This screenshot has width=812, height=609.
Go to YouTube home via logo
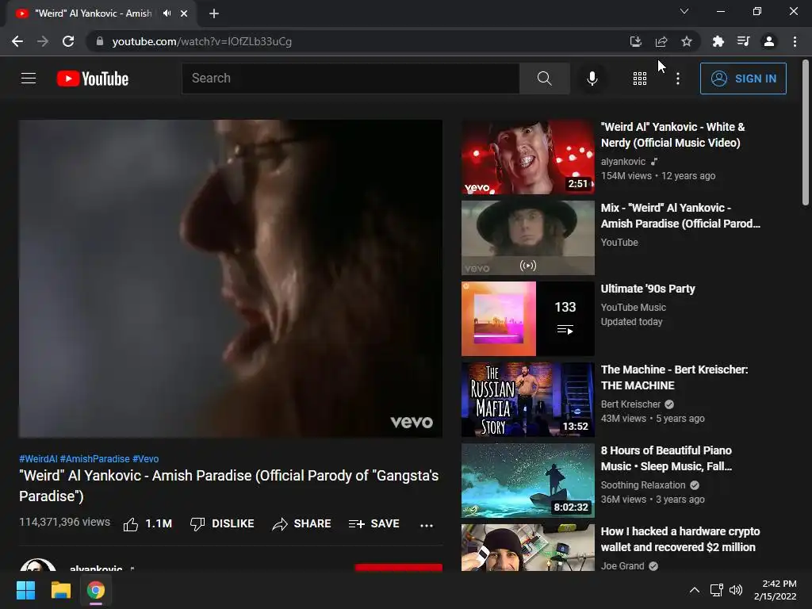(93, 79)
